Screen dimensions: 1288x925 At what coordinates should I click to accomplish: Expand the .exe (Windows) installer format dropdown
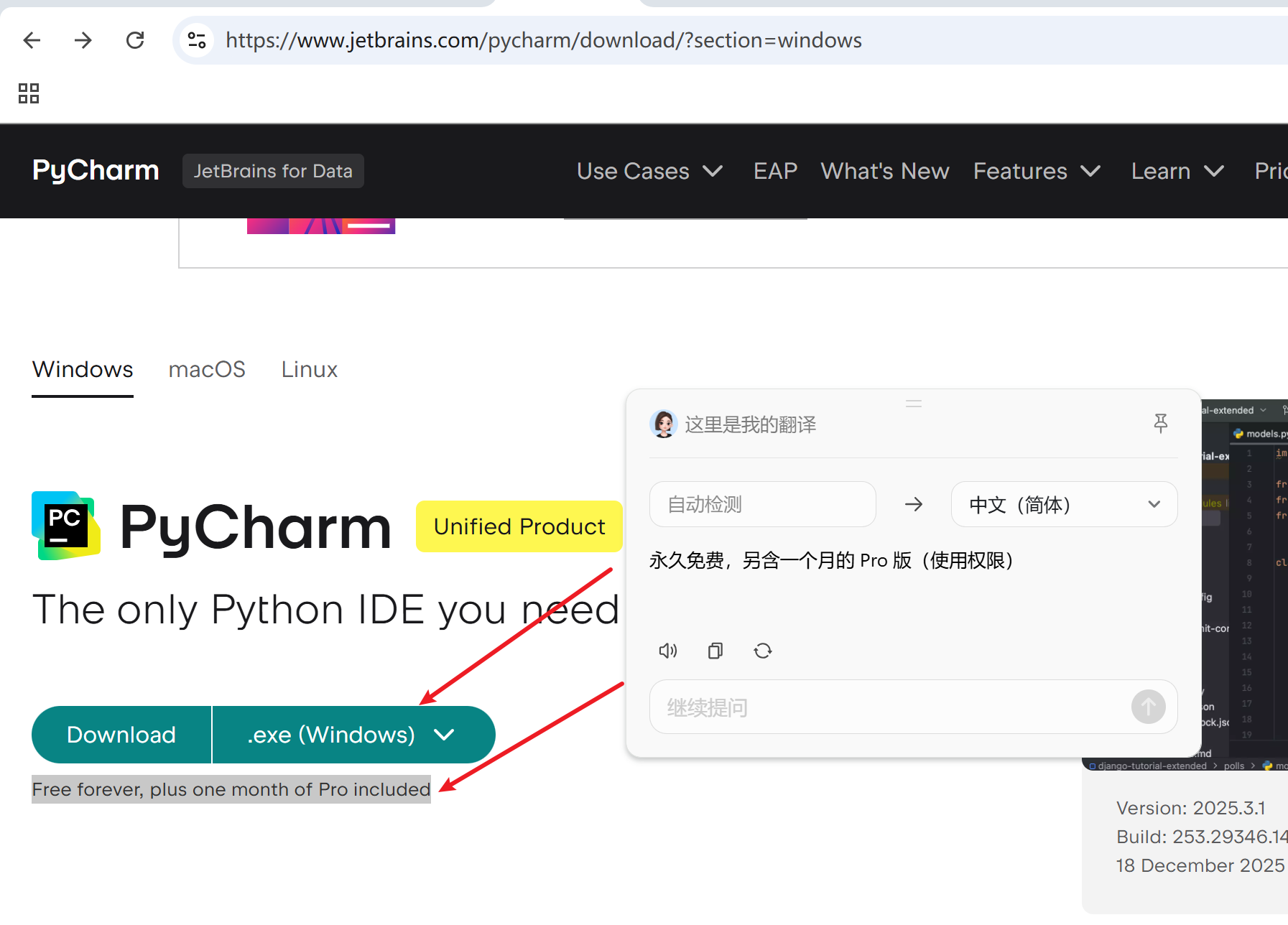click(x=353, y=734)
